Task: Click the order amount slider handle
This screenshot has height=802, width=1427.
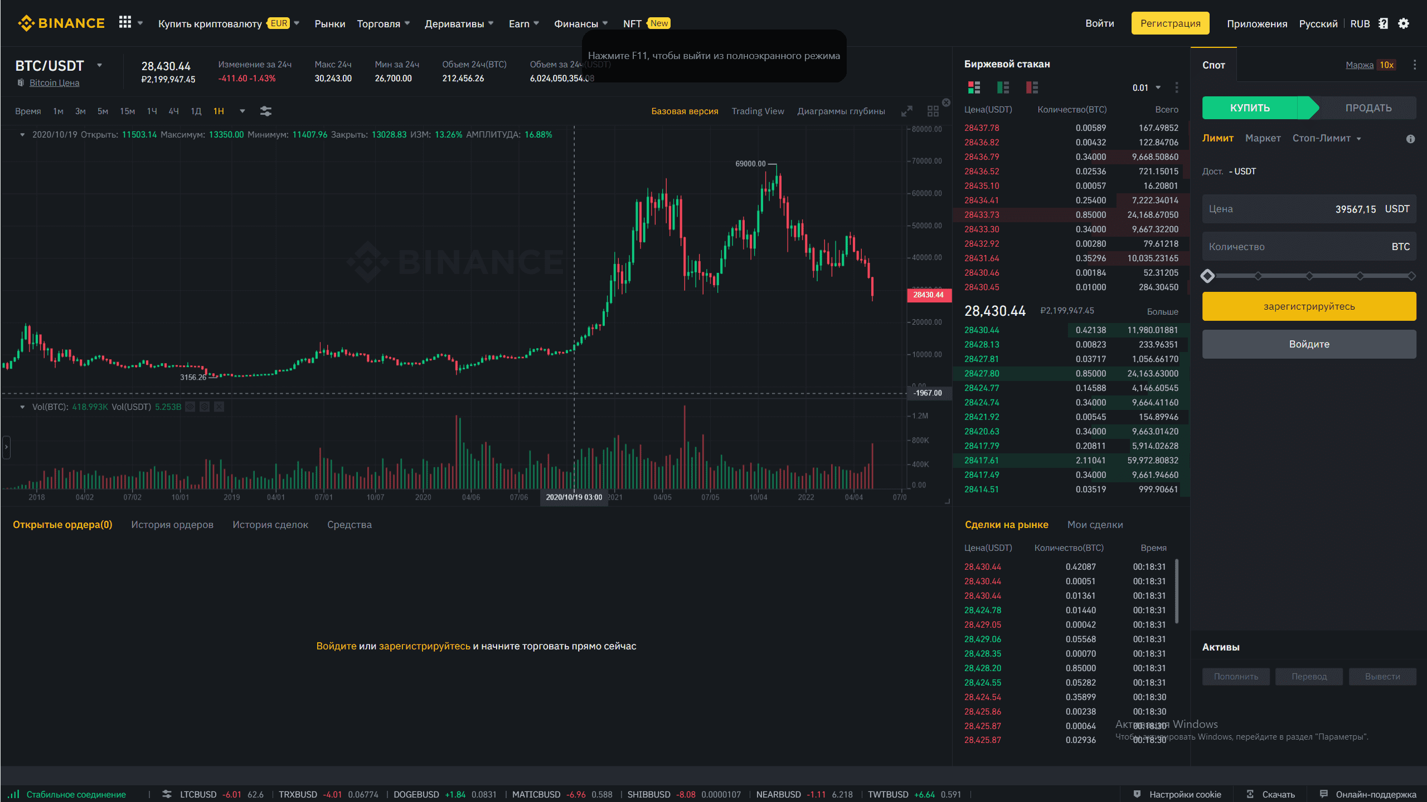Action: (1207, 276)
